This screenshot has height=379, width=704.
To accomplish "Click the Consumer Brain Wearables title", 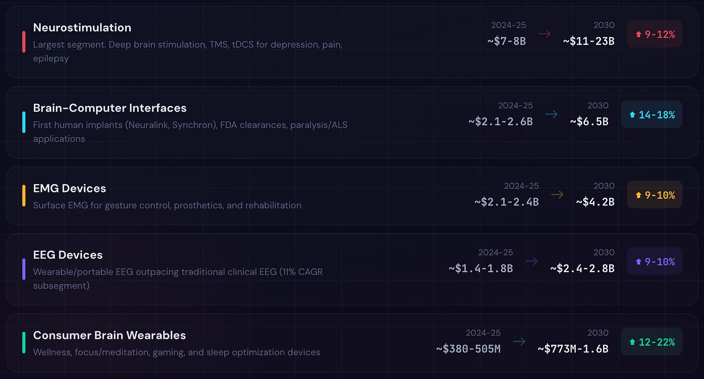I will (x=109, y=335).
